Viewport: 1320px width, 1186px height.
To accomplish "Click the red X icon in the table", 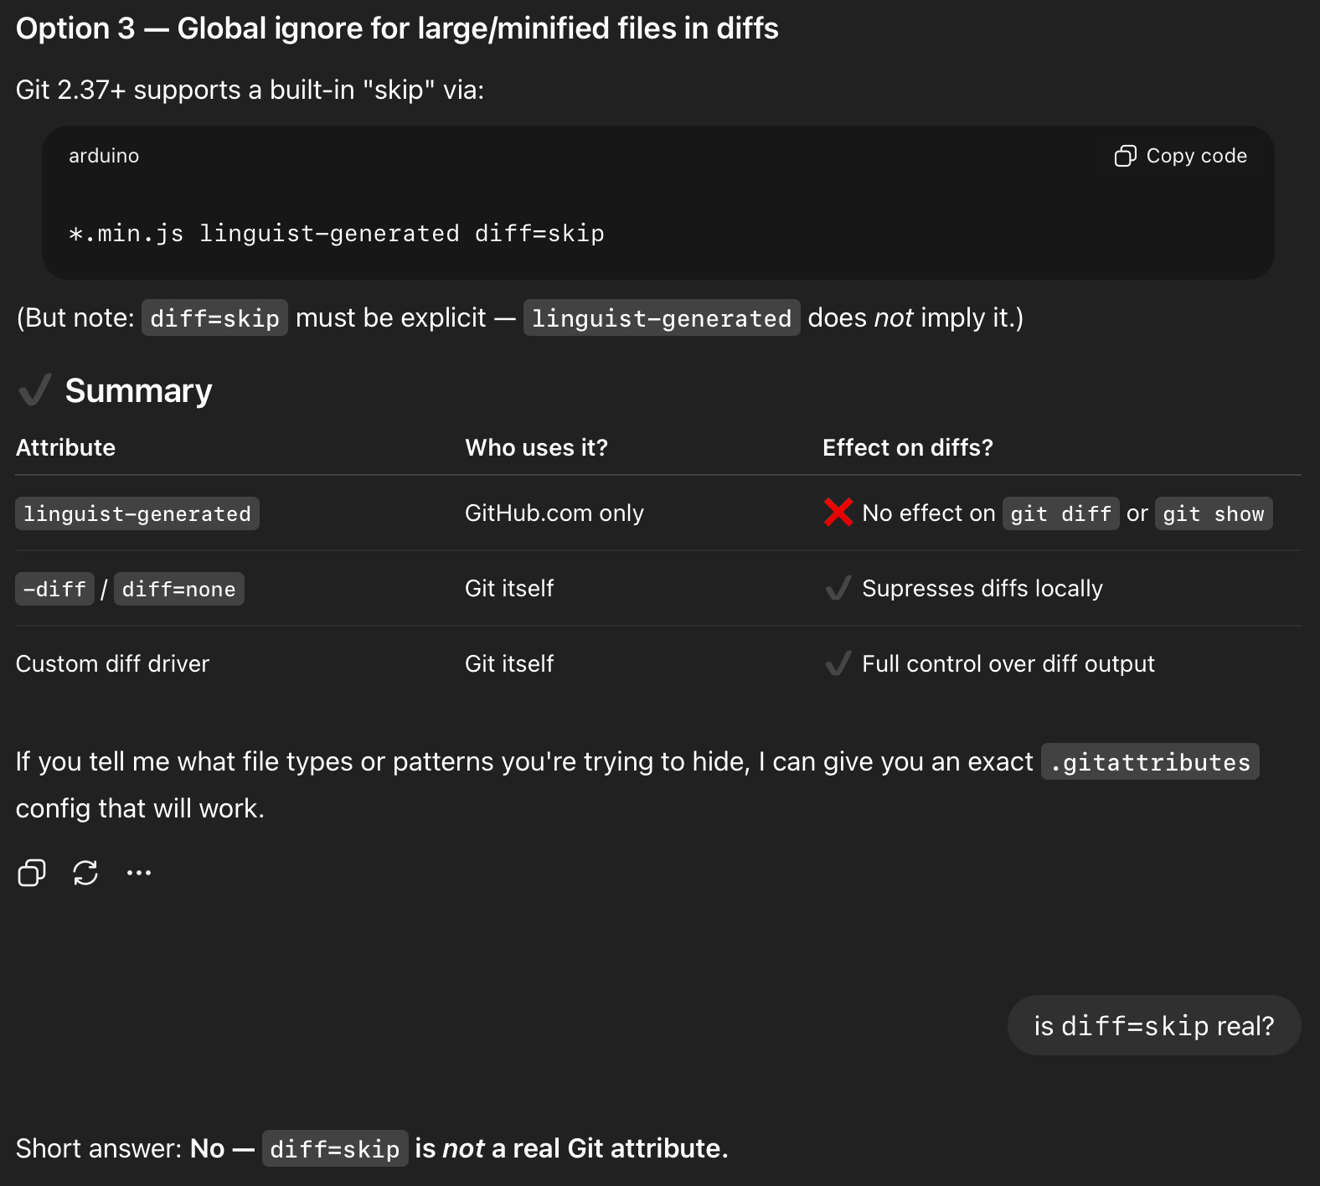I will (838, 513).
